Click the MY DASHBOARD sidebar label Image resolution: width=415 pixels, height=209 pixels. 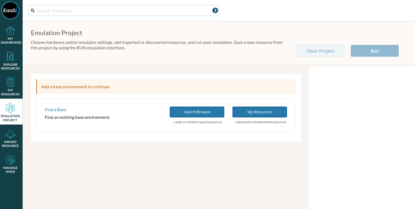click(11, 41)
